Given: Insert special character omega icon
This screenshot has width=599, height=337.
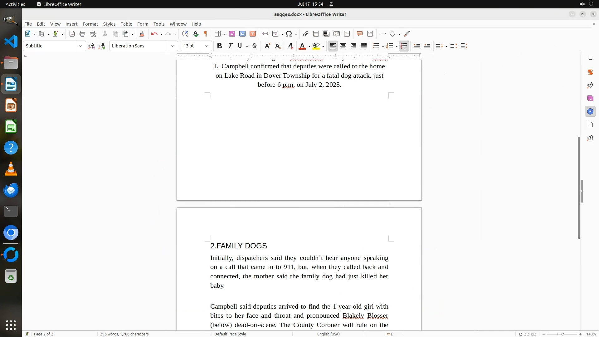Looking at the screenshot, I should click(289, 34).
